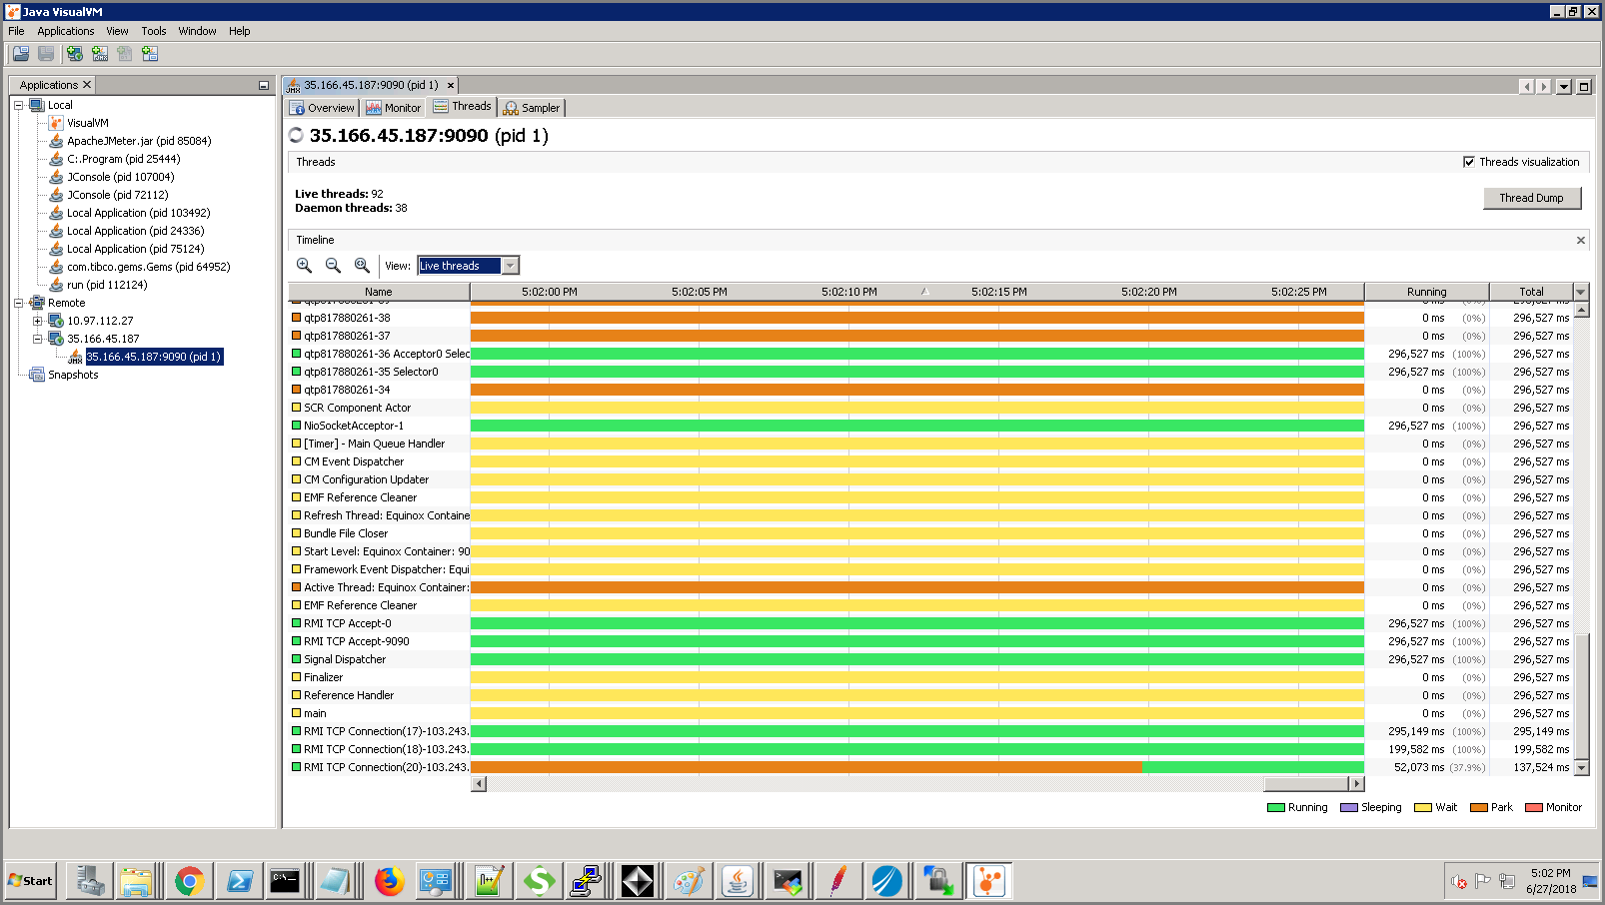The height and width of the screenshot is (905, 1605).
Task: Select Local Application (pid 24336)
Action: coord(135,231)
